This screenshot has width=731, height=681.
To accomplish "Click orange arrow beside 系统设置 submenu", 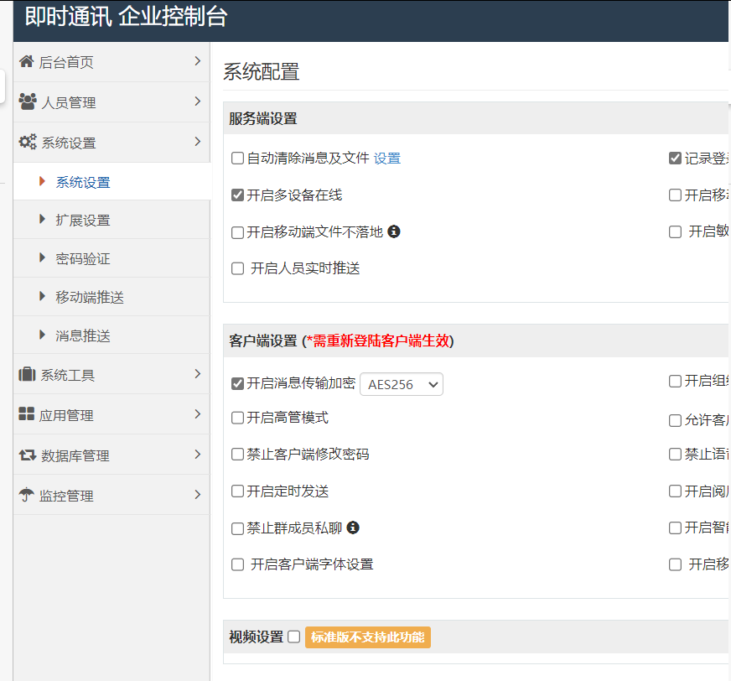I will point(43,181).
